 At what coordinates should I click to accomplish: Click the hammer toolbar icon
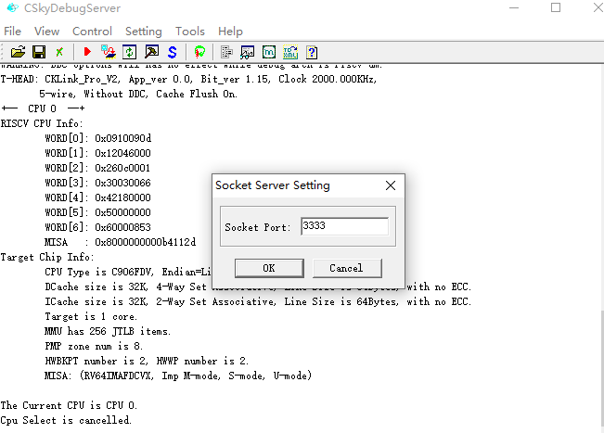[x=151, y=52]
